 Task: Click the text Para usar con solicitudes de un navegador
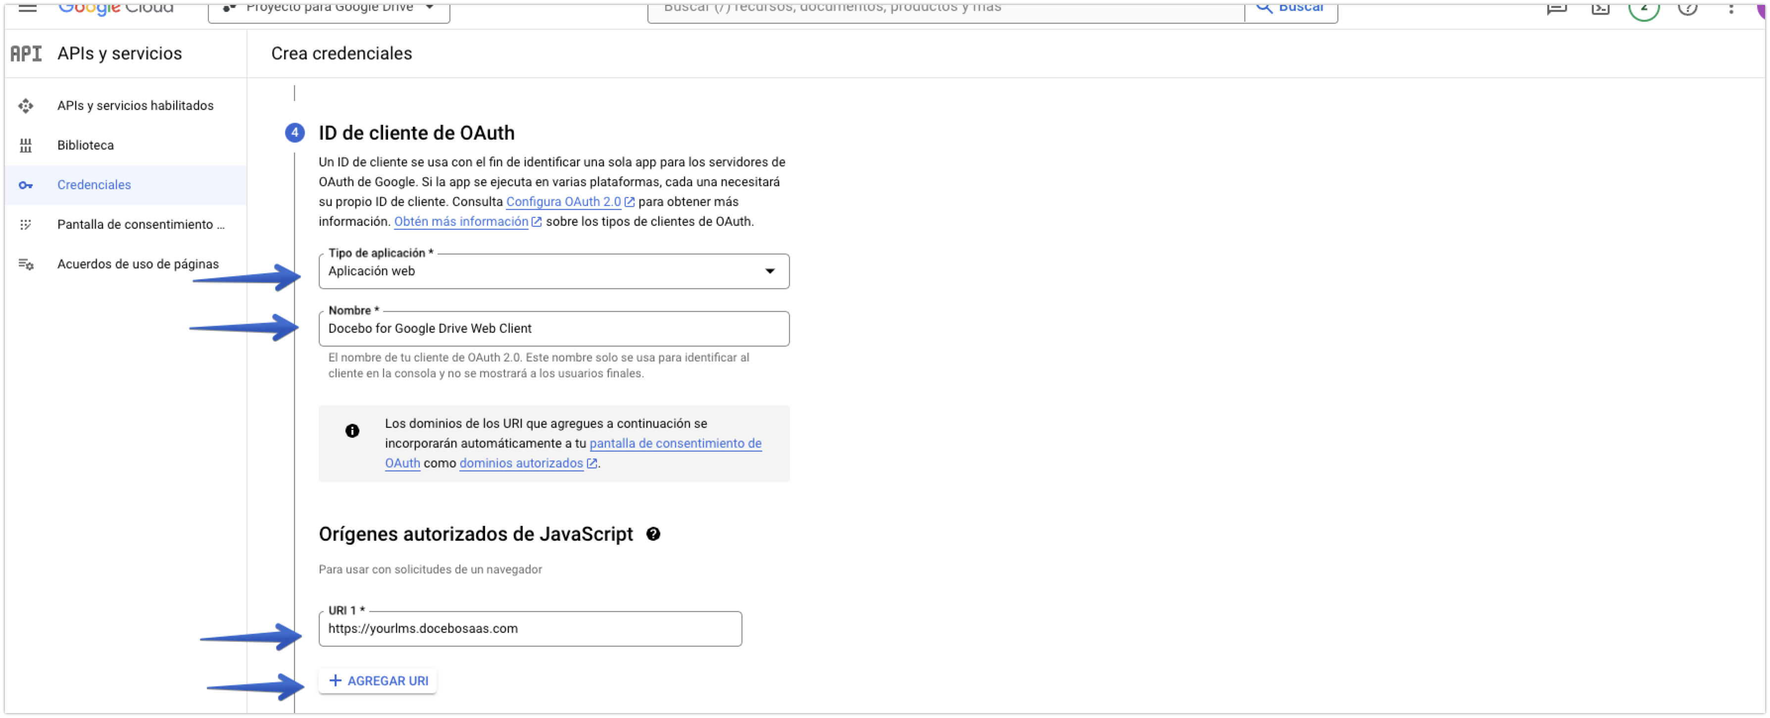click(430, 569)
